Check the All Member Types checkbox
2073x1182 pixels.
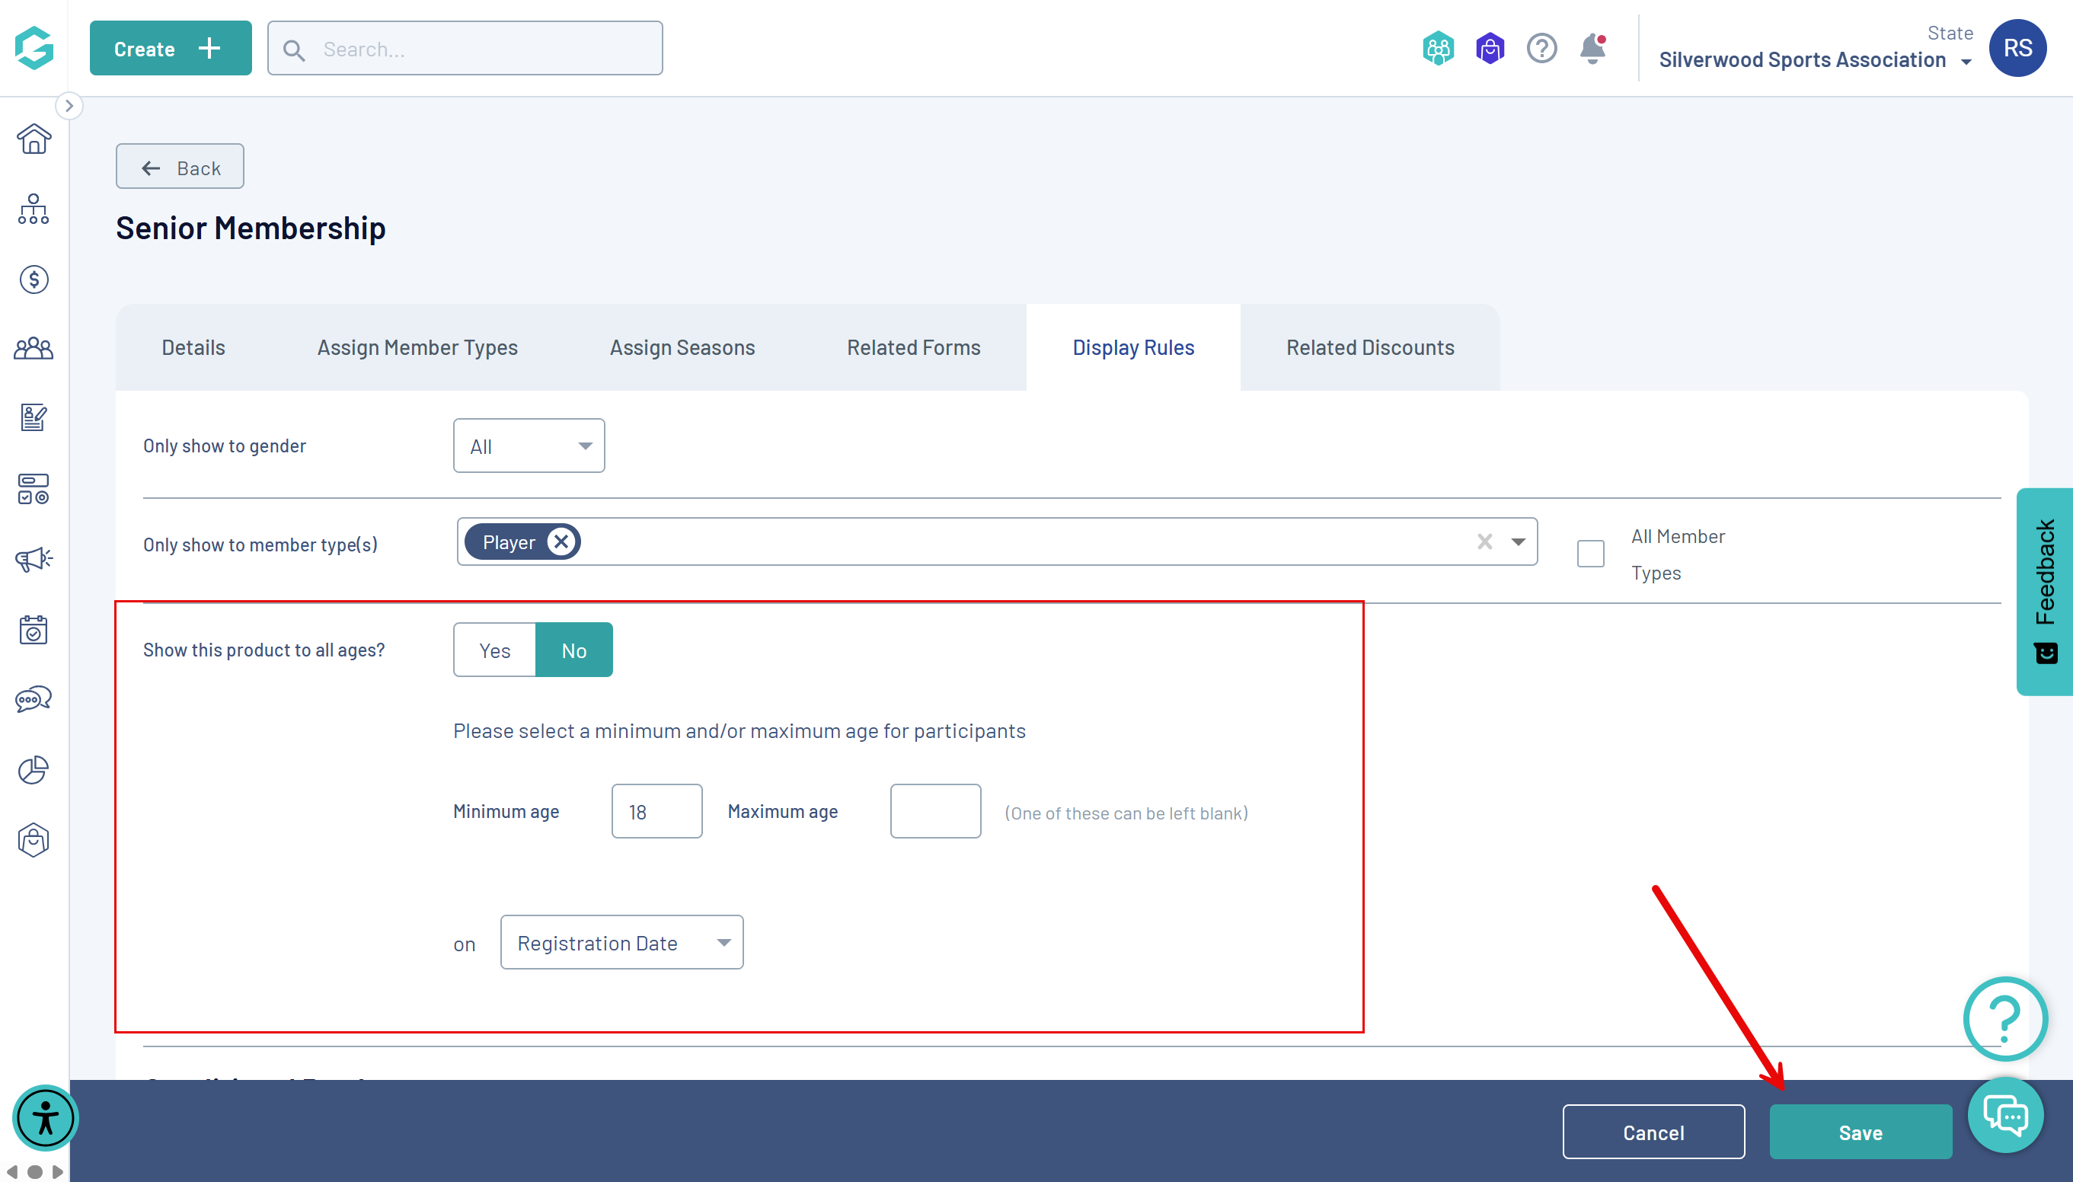(x=1590, y=554)
